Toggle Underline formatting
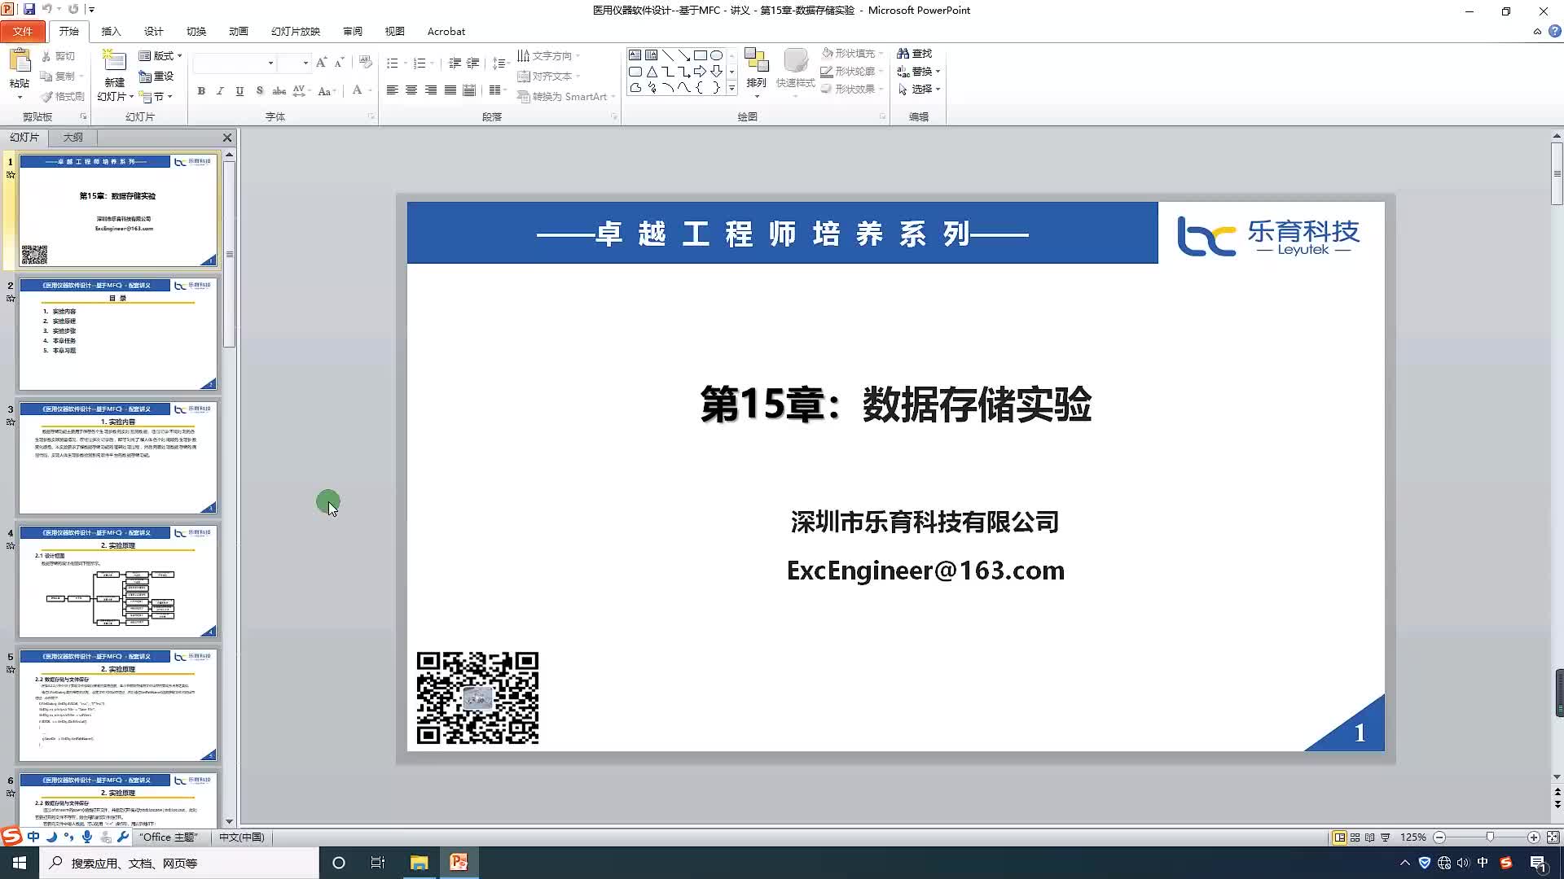 coord(239,91)
